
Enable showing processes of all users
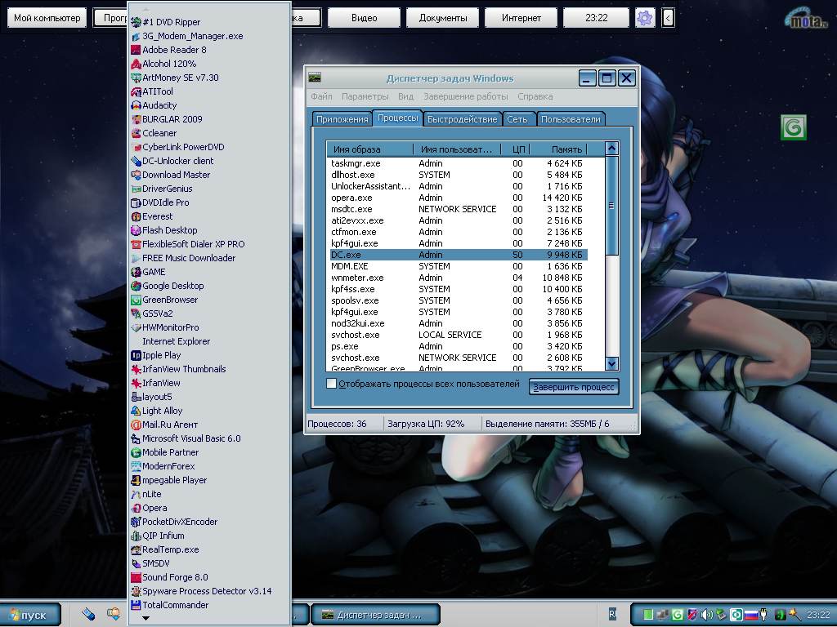331,384
